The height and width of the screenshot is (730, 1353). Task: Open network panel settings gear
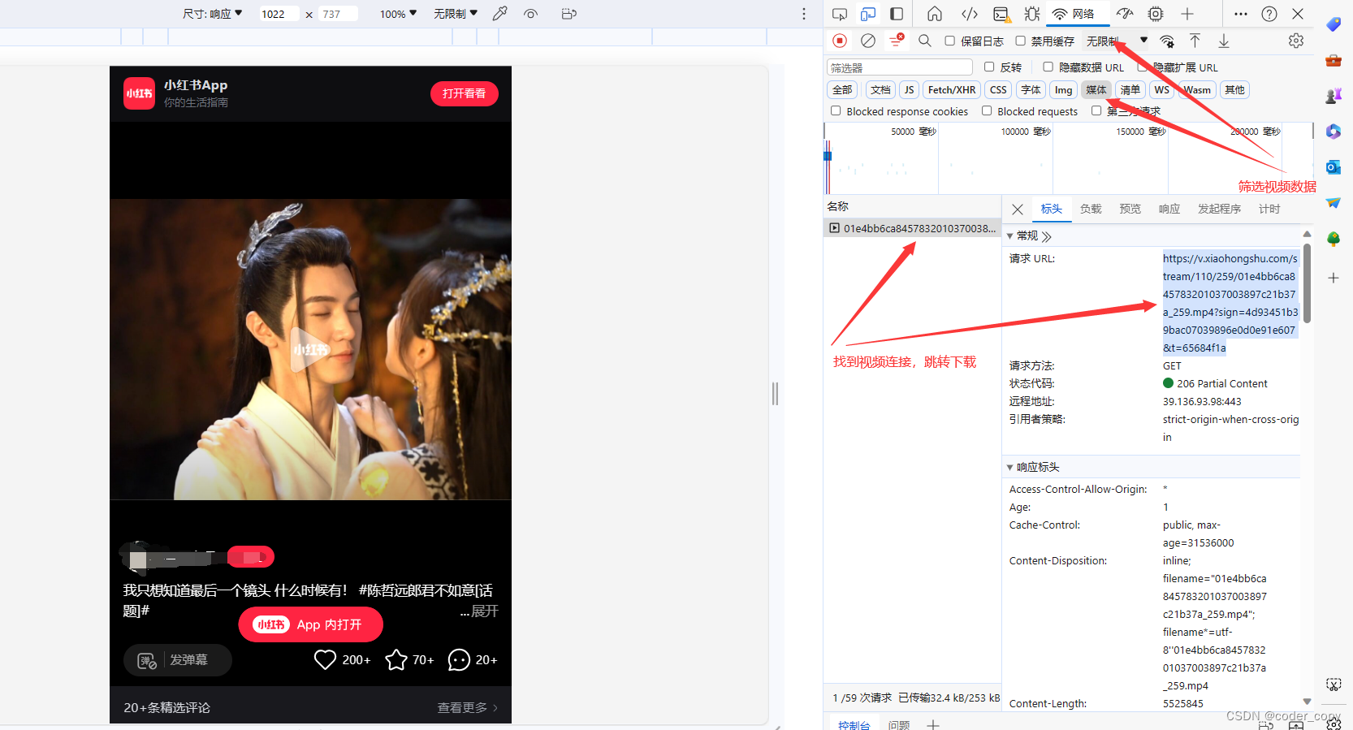(x=1296, y=41)
